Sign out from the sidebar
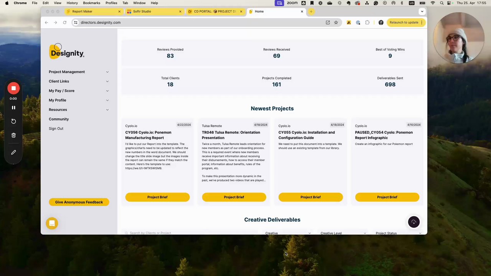 (x=56, y=129)
